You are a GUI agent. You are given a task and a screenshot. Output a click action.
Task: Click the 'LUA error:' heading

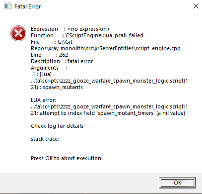tap(43, 100)
